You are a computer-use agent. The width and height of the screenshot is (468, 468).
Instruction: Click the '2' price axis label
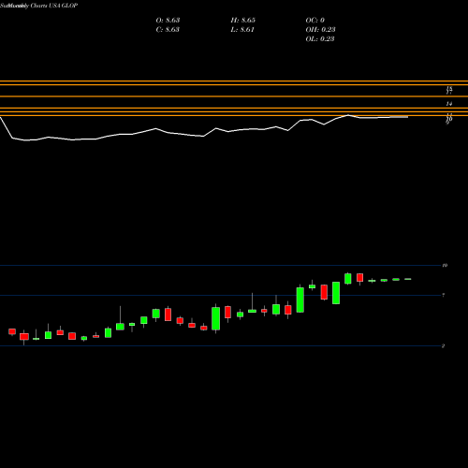(x=443, y=345)
